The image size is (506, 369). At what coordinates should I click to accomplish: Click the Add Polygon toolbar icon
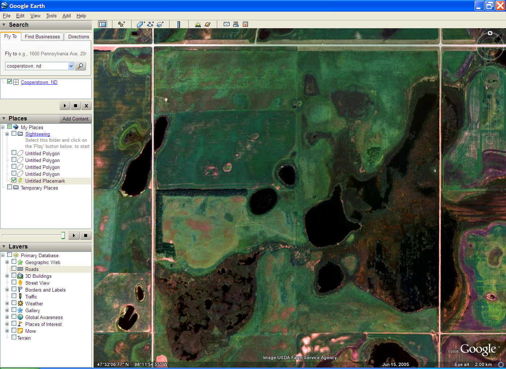pyautogui.click(x=141, y=24)
